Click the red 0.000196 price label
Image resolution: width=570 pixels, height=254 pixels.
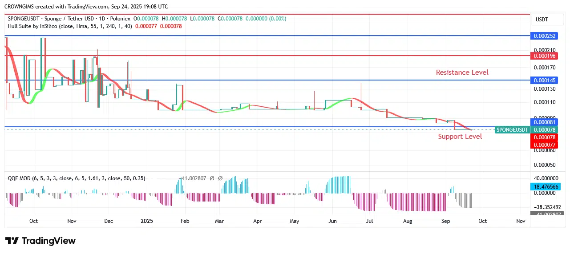click(x=545, y=56)
